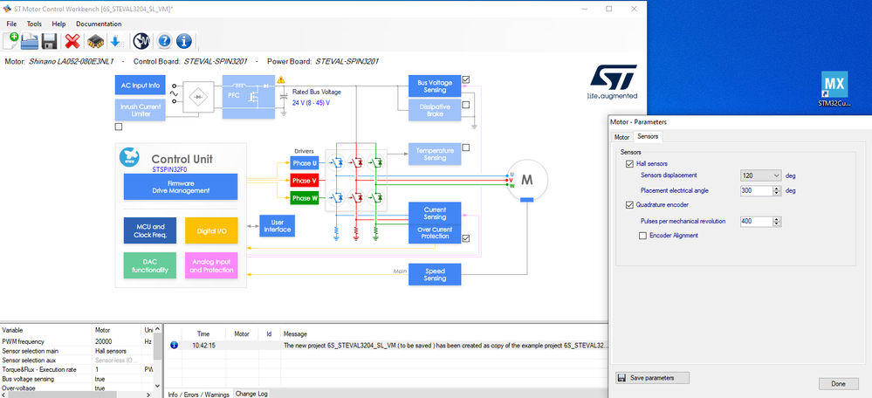Click the red X close-project toolbar icon
This screenshot has width=872, height=398.
72,40
